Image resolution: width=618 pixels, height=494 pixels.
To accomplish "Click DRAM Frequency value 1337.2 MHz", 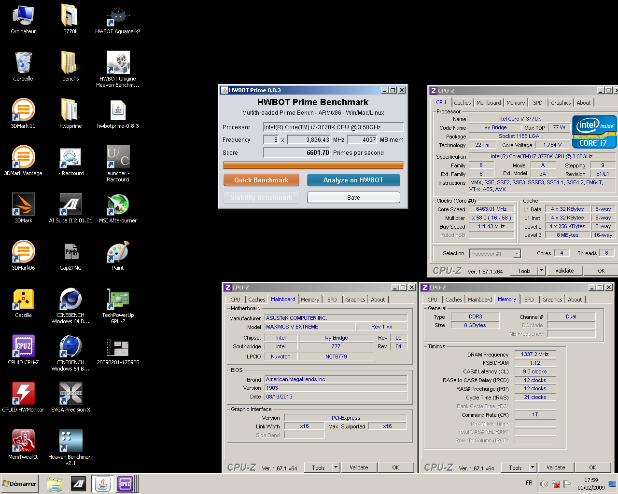I will (535, 354).
